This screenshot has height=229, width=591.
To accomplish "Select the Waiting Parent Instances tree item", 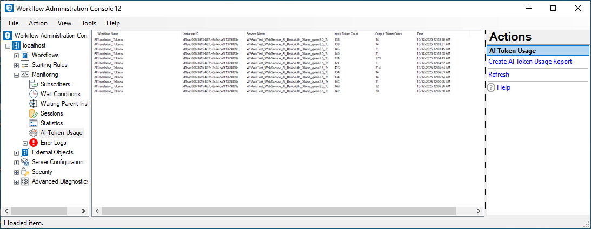I will point(64,104).
